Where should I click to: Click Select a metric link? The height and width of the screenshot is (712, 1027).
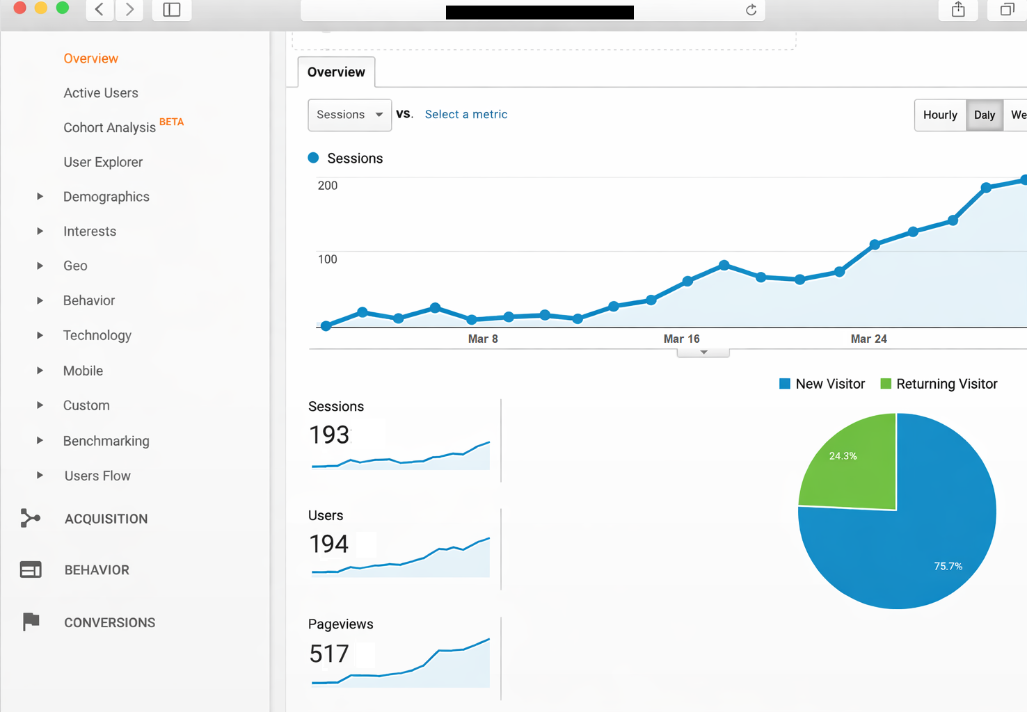pos(465,115)
